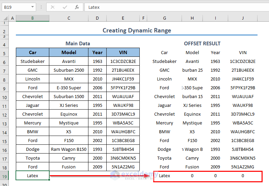The height and width of the screenshot is (186, 269).
Task: Select the Latex cell in column B
Action: (x=33, y=176)
